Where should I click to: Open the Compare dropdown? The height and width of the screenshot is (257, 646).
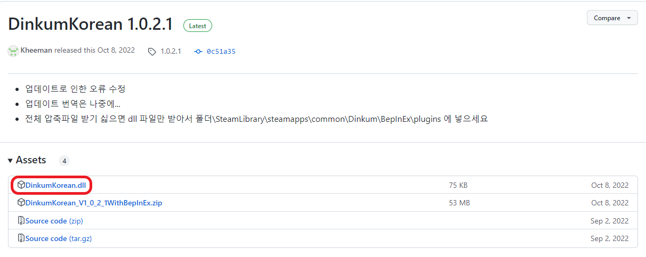point(612,18)
